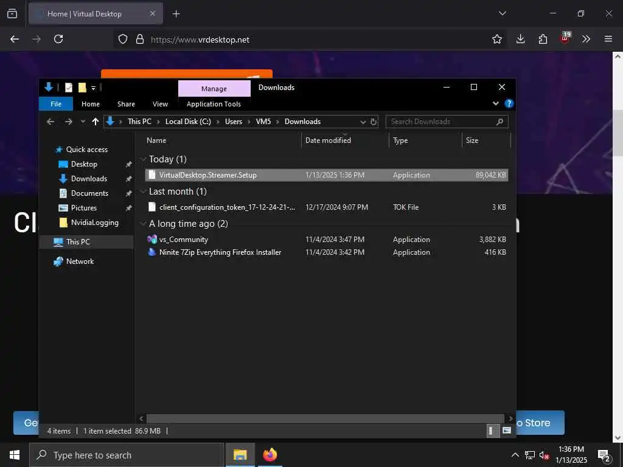
Task: Close the Home | Virtual Desktop tab
Action: coord(153,14)
